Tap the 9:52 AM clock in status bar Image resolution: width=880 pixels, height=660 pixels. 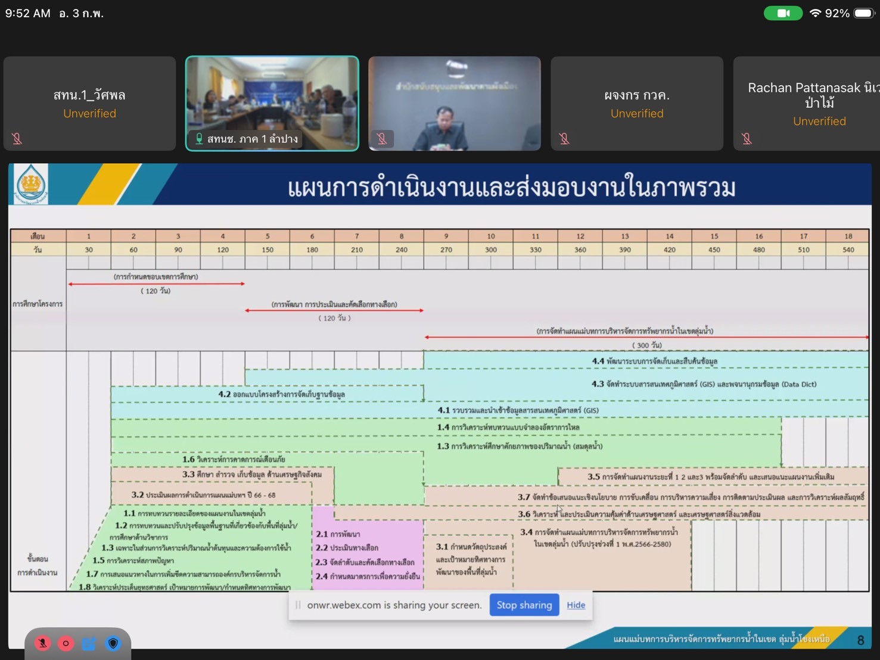(x=28, y=13)
